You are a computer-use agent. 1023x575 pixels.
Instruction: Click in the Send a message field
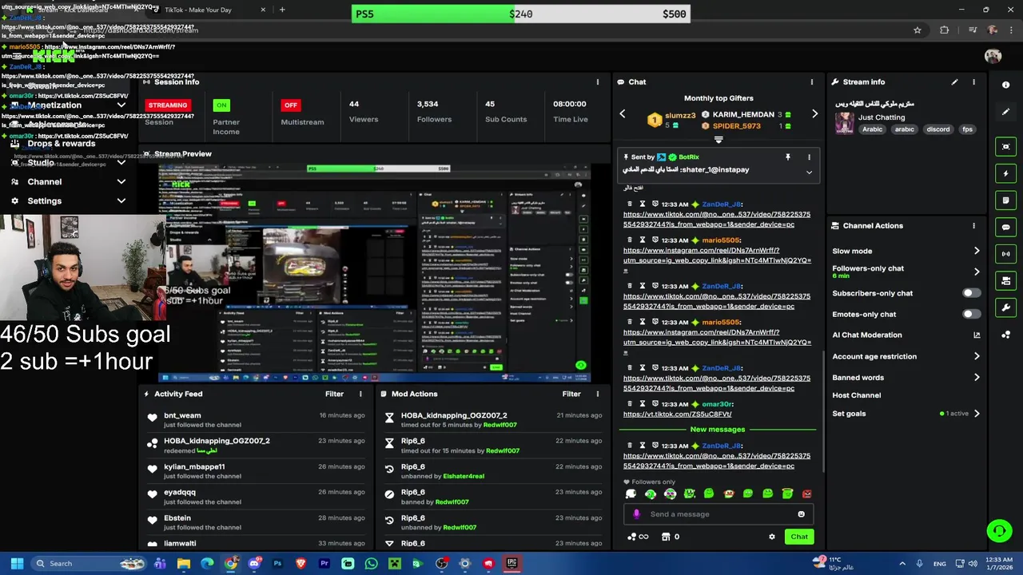(719, 514)
